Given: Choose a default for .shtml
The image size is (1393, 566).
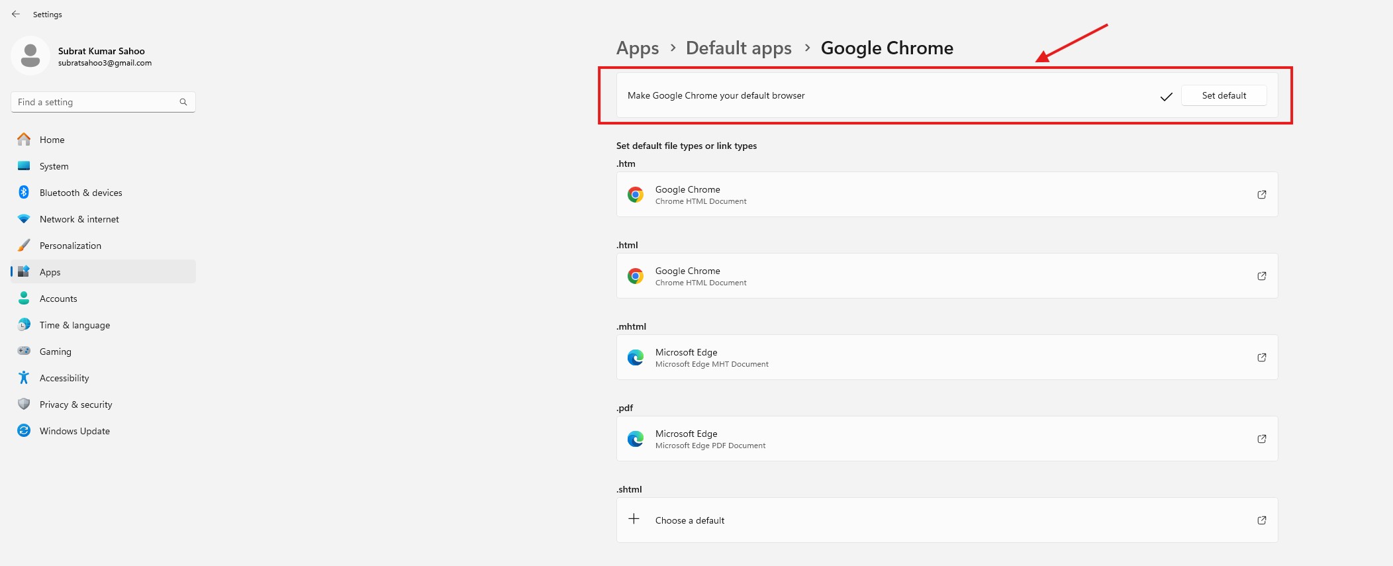Looking at the screenshot, I should (690, 520).
